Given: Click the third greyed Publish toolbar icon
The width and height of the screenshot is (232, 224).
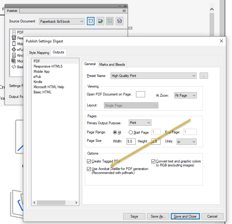Looking at the screenshot, I should (x=110, y=21).
